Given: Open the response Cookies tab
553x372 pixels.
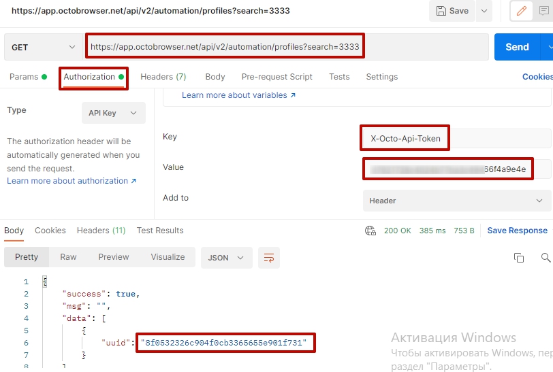Looking at the screenshot, I should 50,231.
